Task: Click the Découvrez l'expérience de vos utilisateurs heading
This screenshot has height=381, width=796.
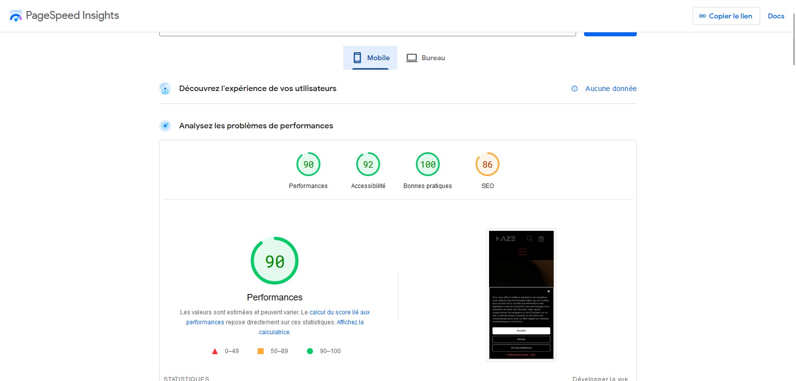Action: [x=258, y=89]
